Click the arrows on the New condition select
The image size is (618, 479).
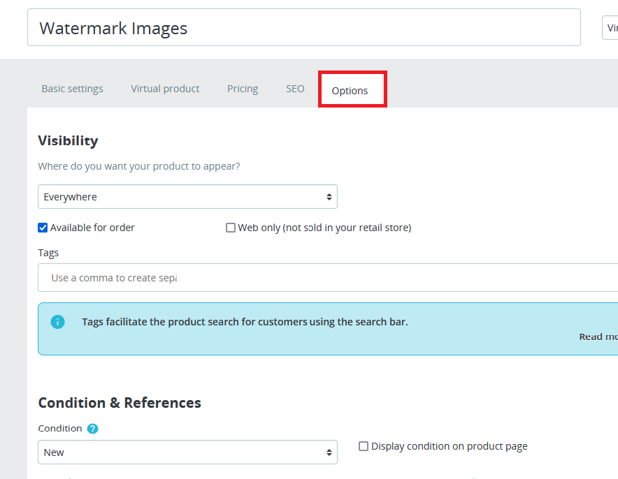329,452
